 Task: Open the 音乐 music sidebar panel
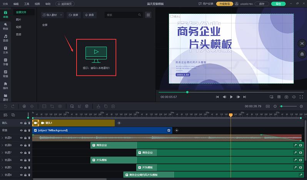pos(5,38)
